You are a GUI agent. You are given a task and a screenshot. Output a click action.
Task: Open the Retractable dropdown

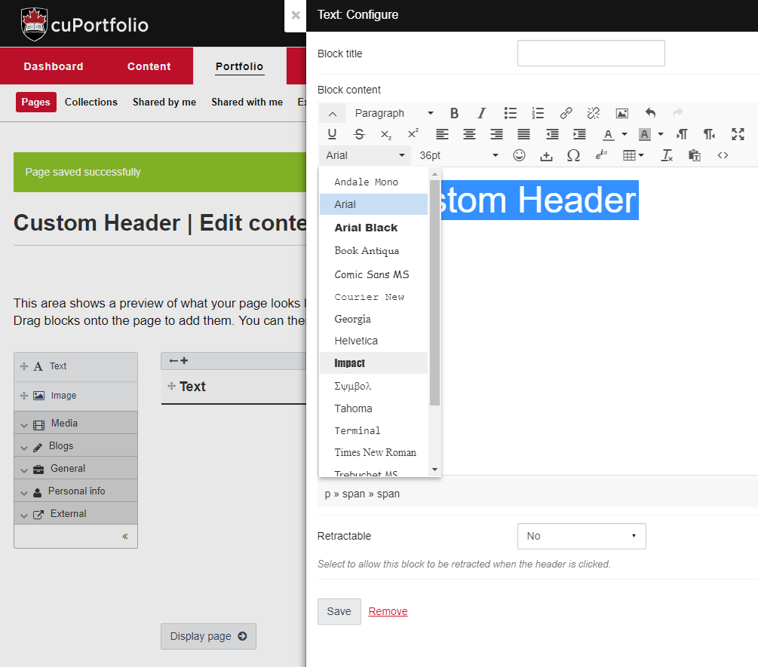581,536
